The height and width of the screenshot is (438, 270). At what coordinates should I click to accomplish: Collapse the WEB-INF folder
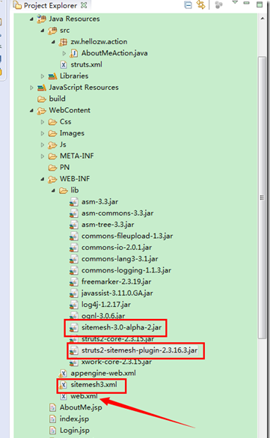[x=43, y=179]
